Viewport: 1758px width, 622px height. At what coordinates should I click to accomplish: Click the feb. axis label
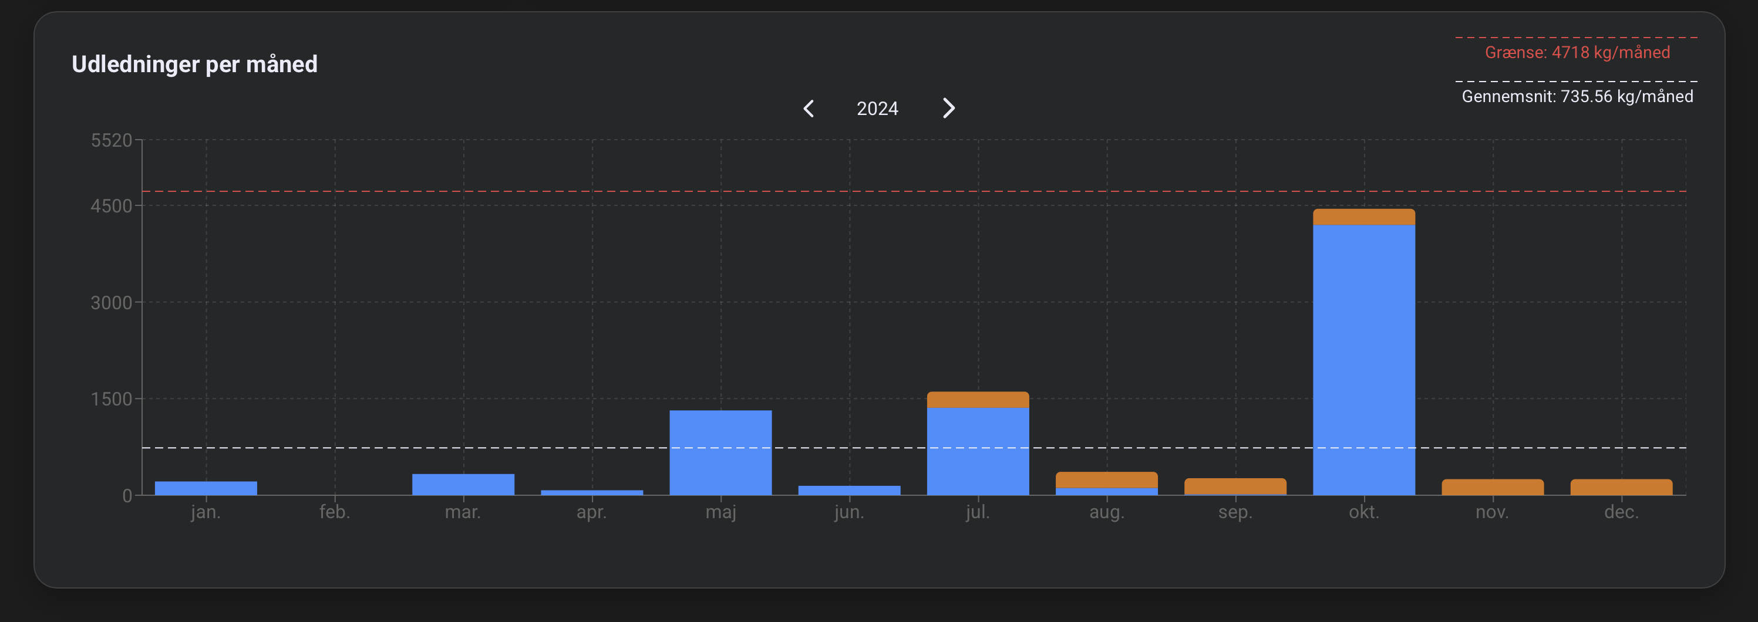(x=335, y=512)
